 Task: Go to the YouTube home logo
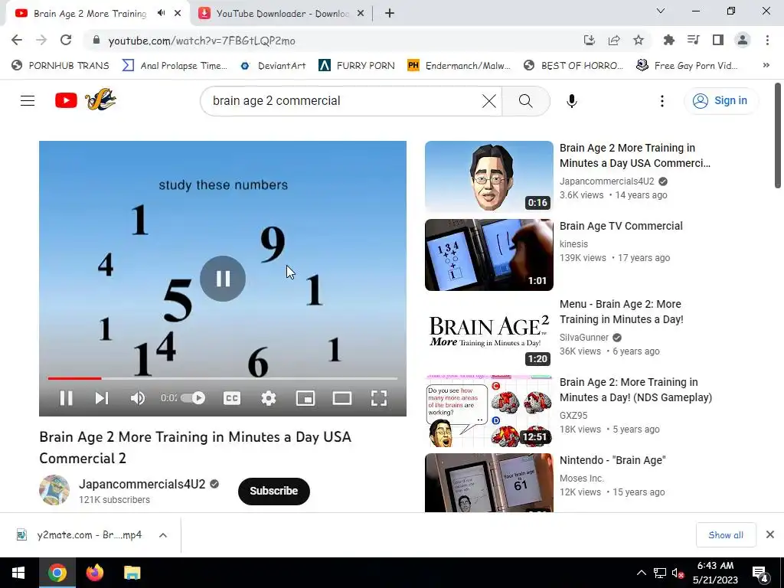coord(86,100)
